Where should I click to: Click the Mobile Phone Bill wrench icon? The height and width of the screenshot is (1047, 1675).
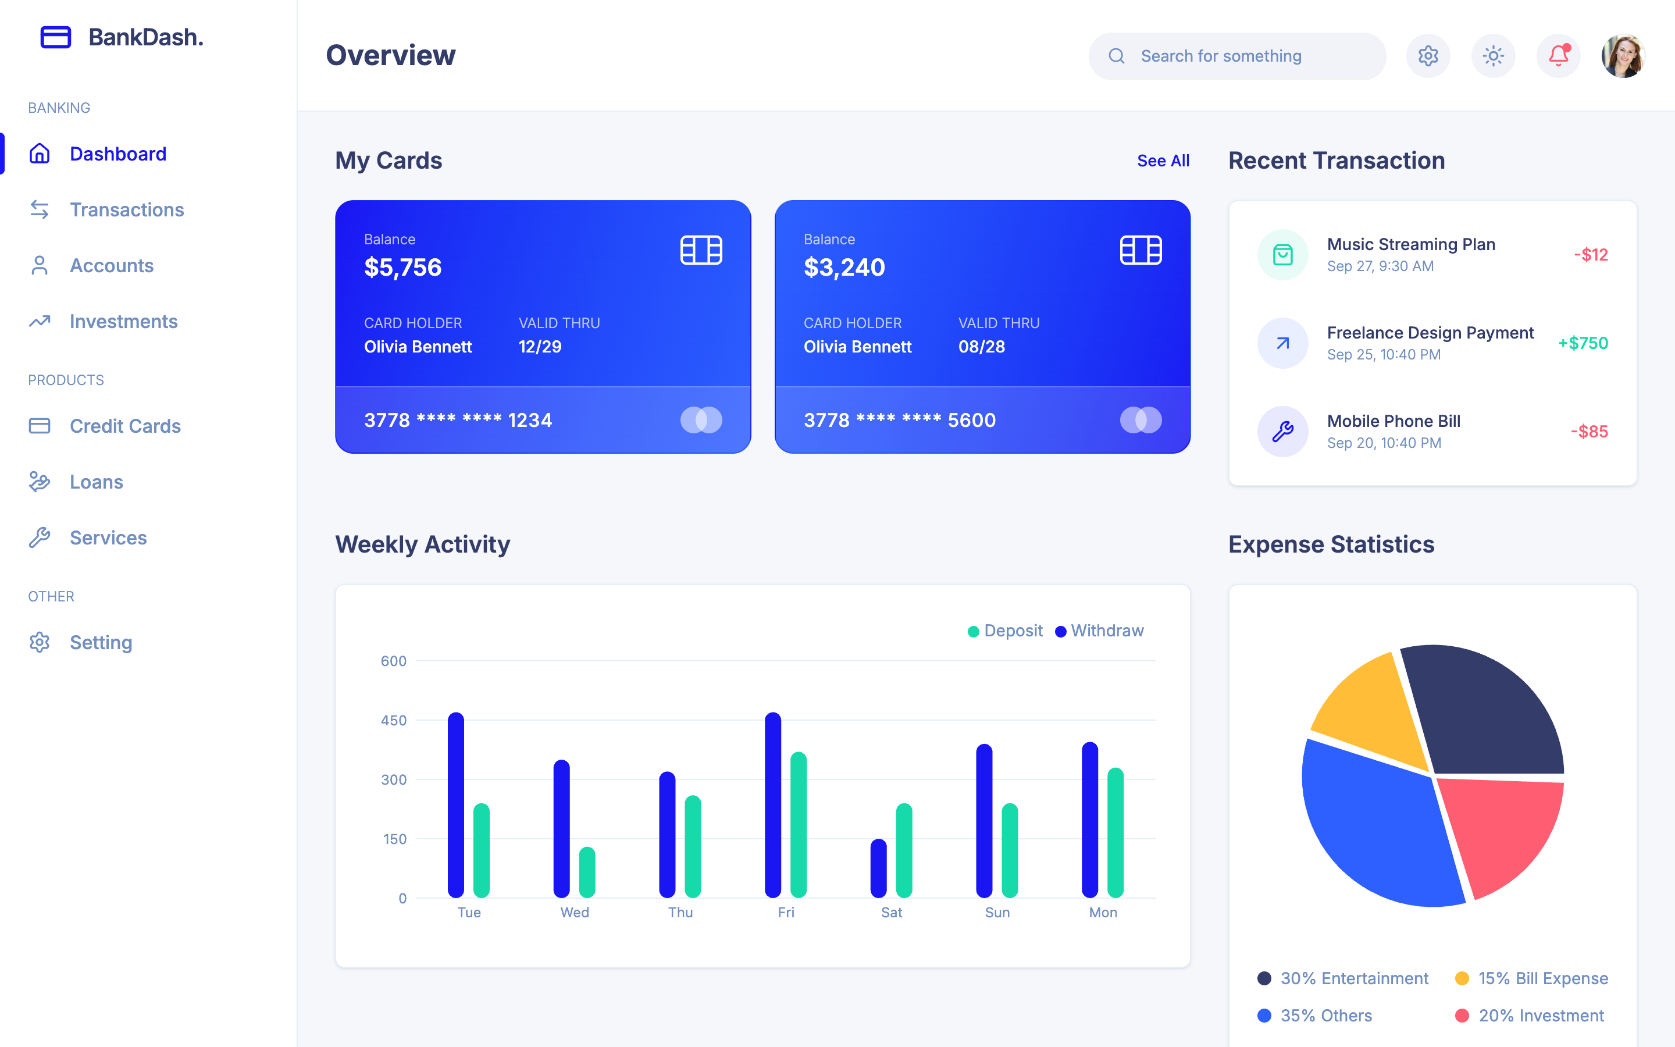click(1282, 432)
